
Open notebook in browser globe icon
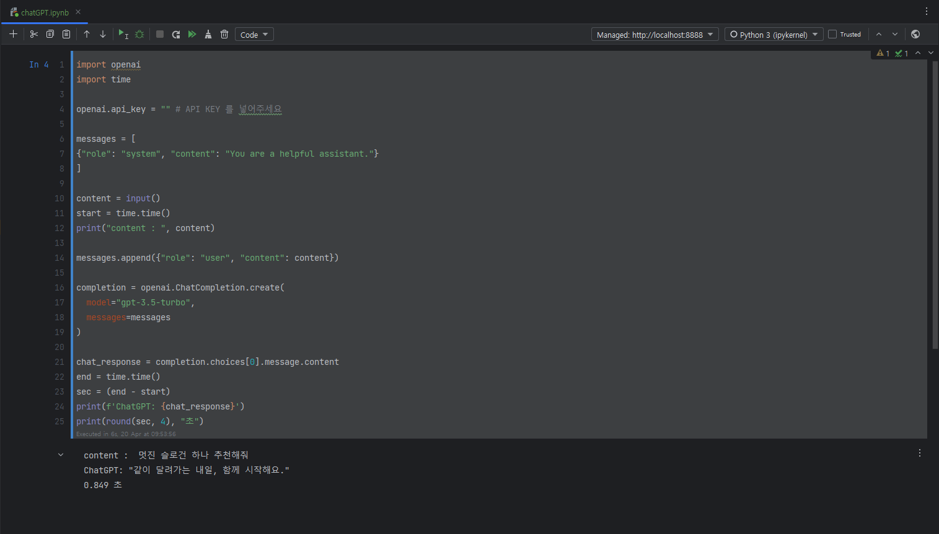(x=915, y=34)
